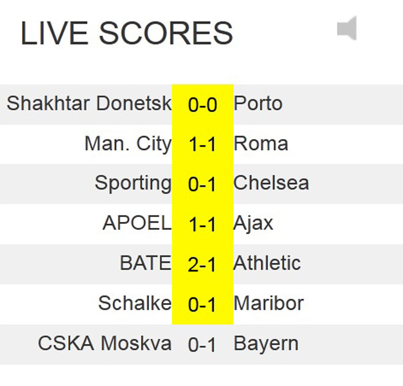
Task: Open the Schalke team entry
Action: [x=134, y=303]
